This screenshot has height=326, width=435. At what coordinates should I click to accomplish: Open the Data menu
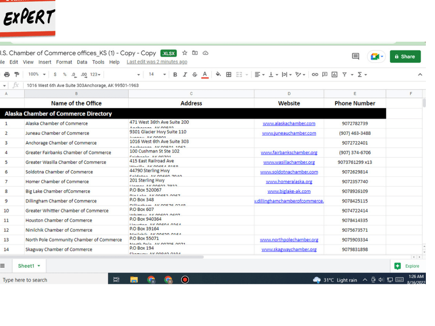[x=82, y=62]
